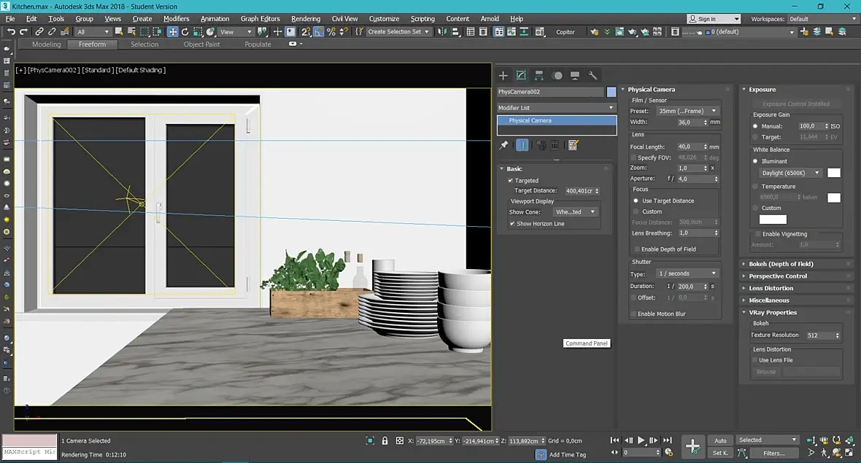Click the PhysCamera002 object color swatch
The image size is (861, 463).
(611, 92)
